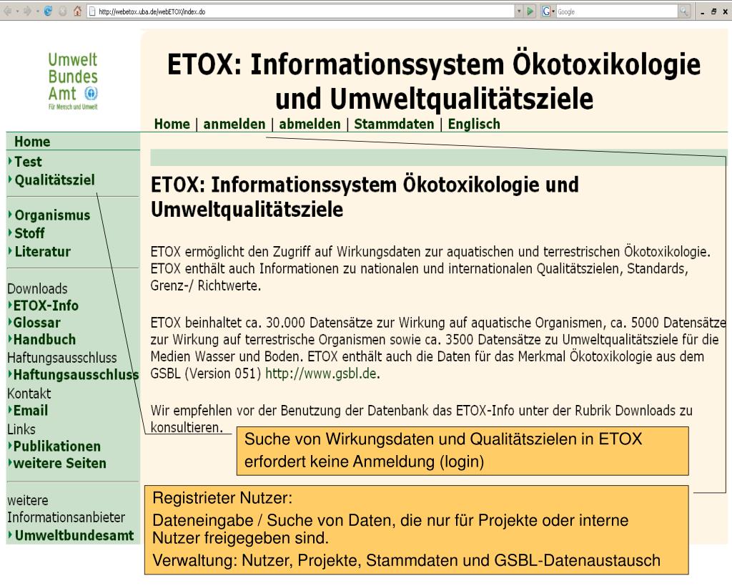The height and width of the screenshot is (586, 732).
Task: Open the Publikationen link
Action: pyautogui.click(x=57, y=446)
